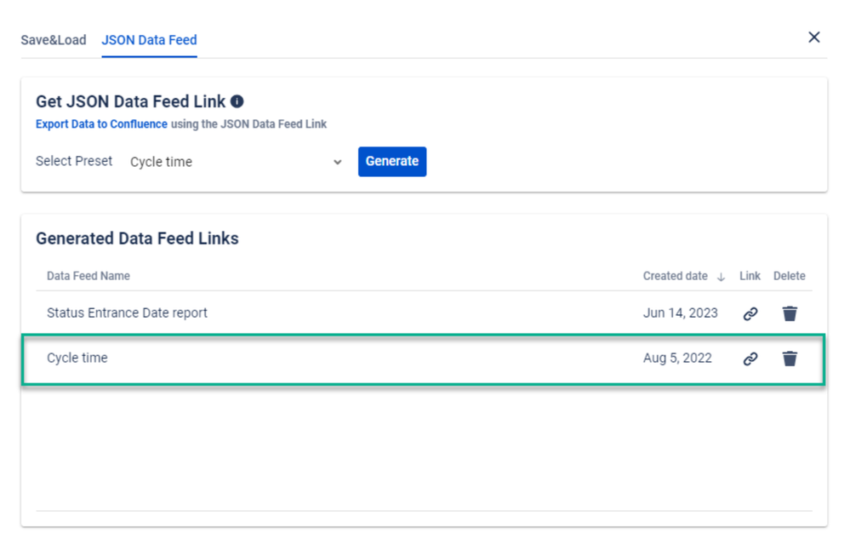The width and height of the screenshot is (850, 545).
Task: Click the Data Feed Name column header
Action: click(x=88, y=276)
